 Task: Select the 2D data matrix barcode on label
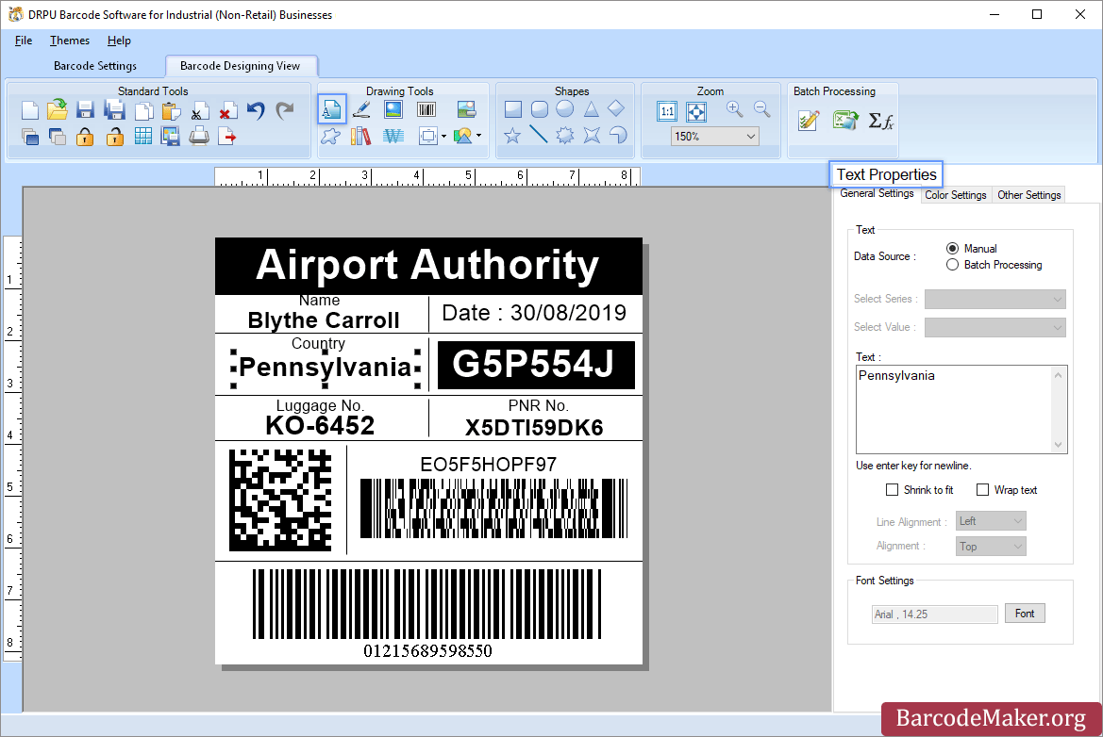click(280, 500)
